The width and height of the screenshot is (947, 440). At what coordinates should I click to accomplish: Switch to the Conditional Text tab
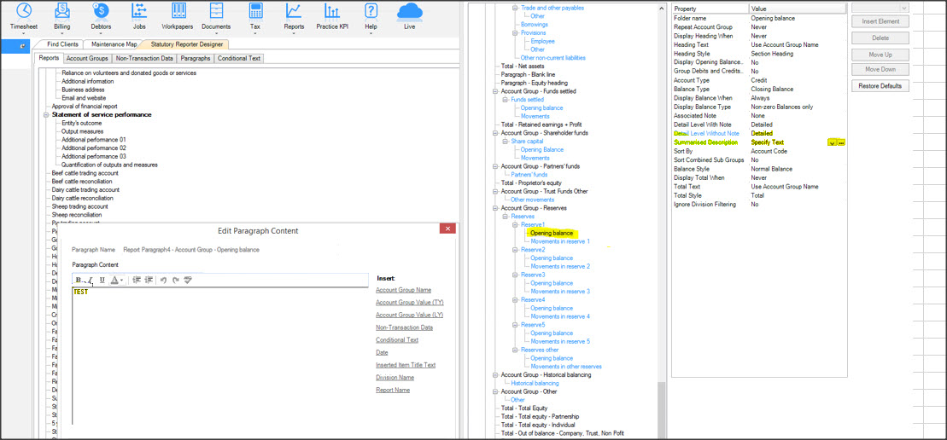pyautogui.click(x=238, y=58)
